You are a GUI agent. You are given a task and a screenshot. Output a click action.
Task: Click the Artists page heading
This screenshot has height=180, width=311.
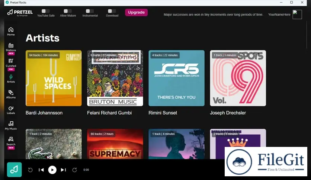pos(42,38)
